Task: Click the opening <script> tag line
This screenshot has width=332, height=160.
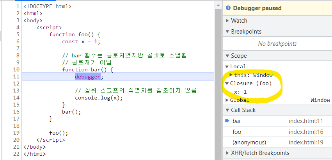Action: pyautogui.click(x=49, y=28)
